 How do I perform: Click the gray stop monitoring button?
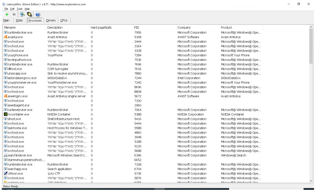[x=14, y=14]
